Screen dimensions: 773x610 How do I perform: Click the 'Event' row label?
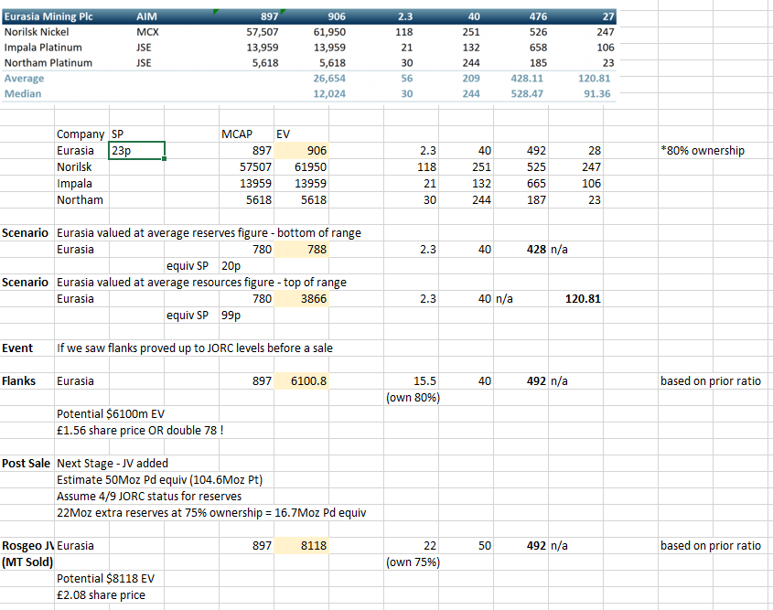[x=17, y=348]
